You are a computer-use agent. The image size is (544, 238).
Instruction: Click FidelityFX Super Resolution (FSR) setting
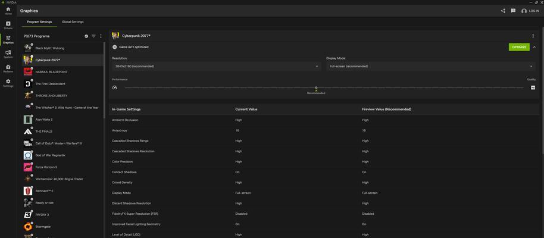pyautogui.click(x=135, y=214)
